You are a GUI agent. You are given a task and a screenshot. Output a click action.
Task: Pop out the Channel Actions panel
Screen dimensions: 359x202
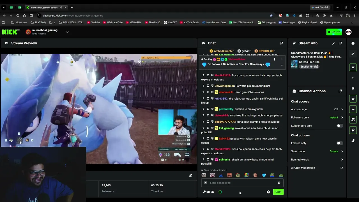[340, 91]
